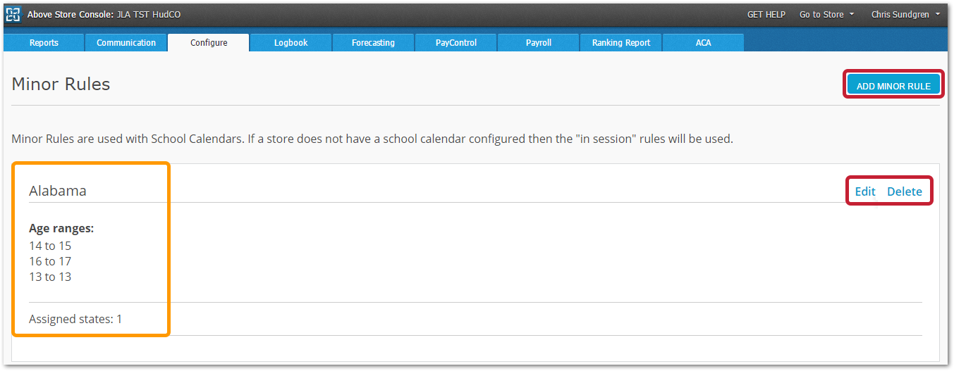This screenshot has width=954, height=371.
Task: Click the 14 to 15 age range
Action: coord(50,246)
